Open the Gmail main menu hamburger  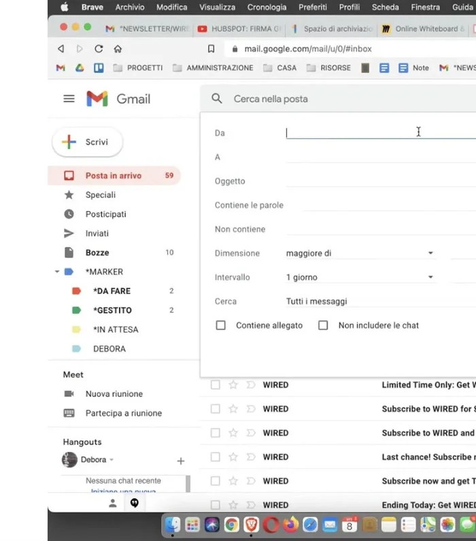pos(69,99)
